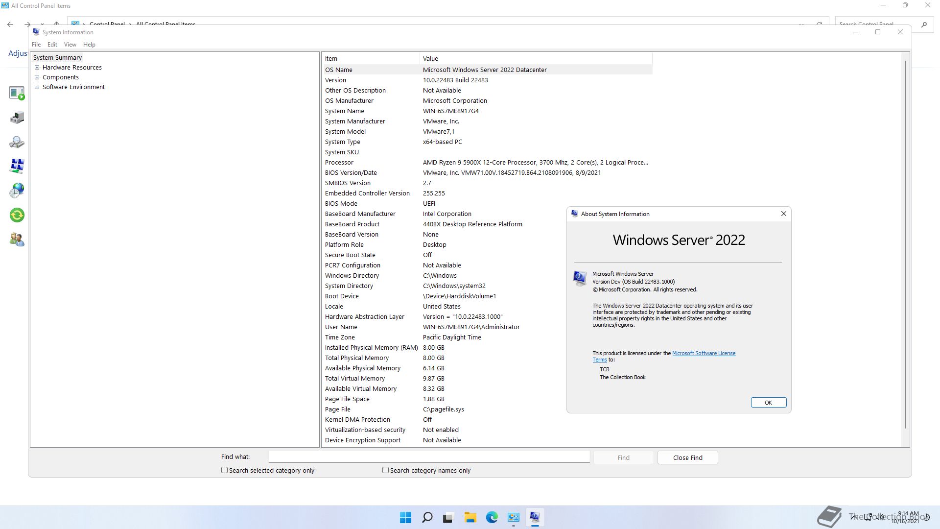
Task: Open Task View on taskbar
Action: [448, 517]
